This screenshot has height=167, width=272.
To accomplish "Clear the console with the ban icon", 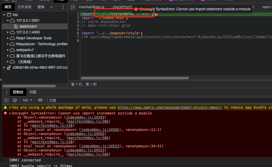I will [15, 100].
